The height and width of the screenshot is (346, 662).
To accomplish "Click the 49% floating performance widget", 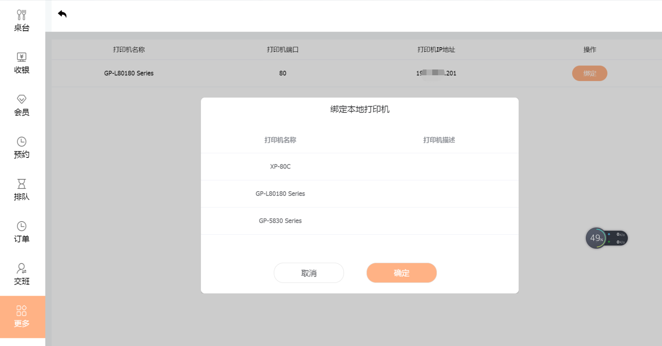I will pos(596,238).
